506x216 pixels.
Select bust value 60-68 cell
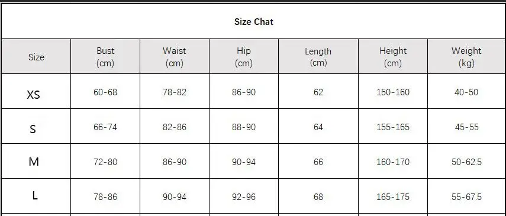105,91
